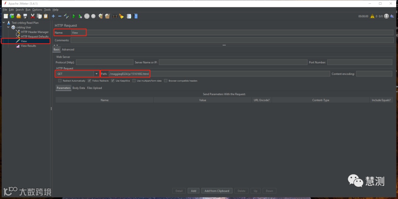Click the Detail button
This screenshot has width=398, height=199.
(x=179, y=191)
